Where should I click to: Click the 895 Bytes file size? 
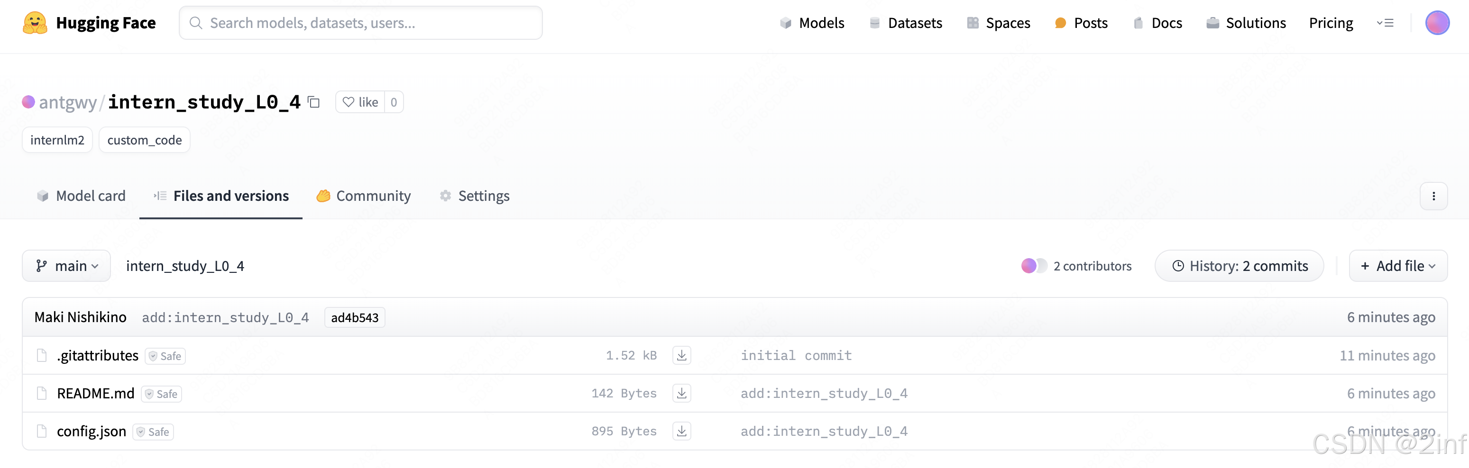tap(624, 431)
